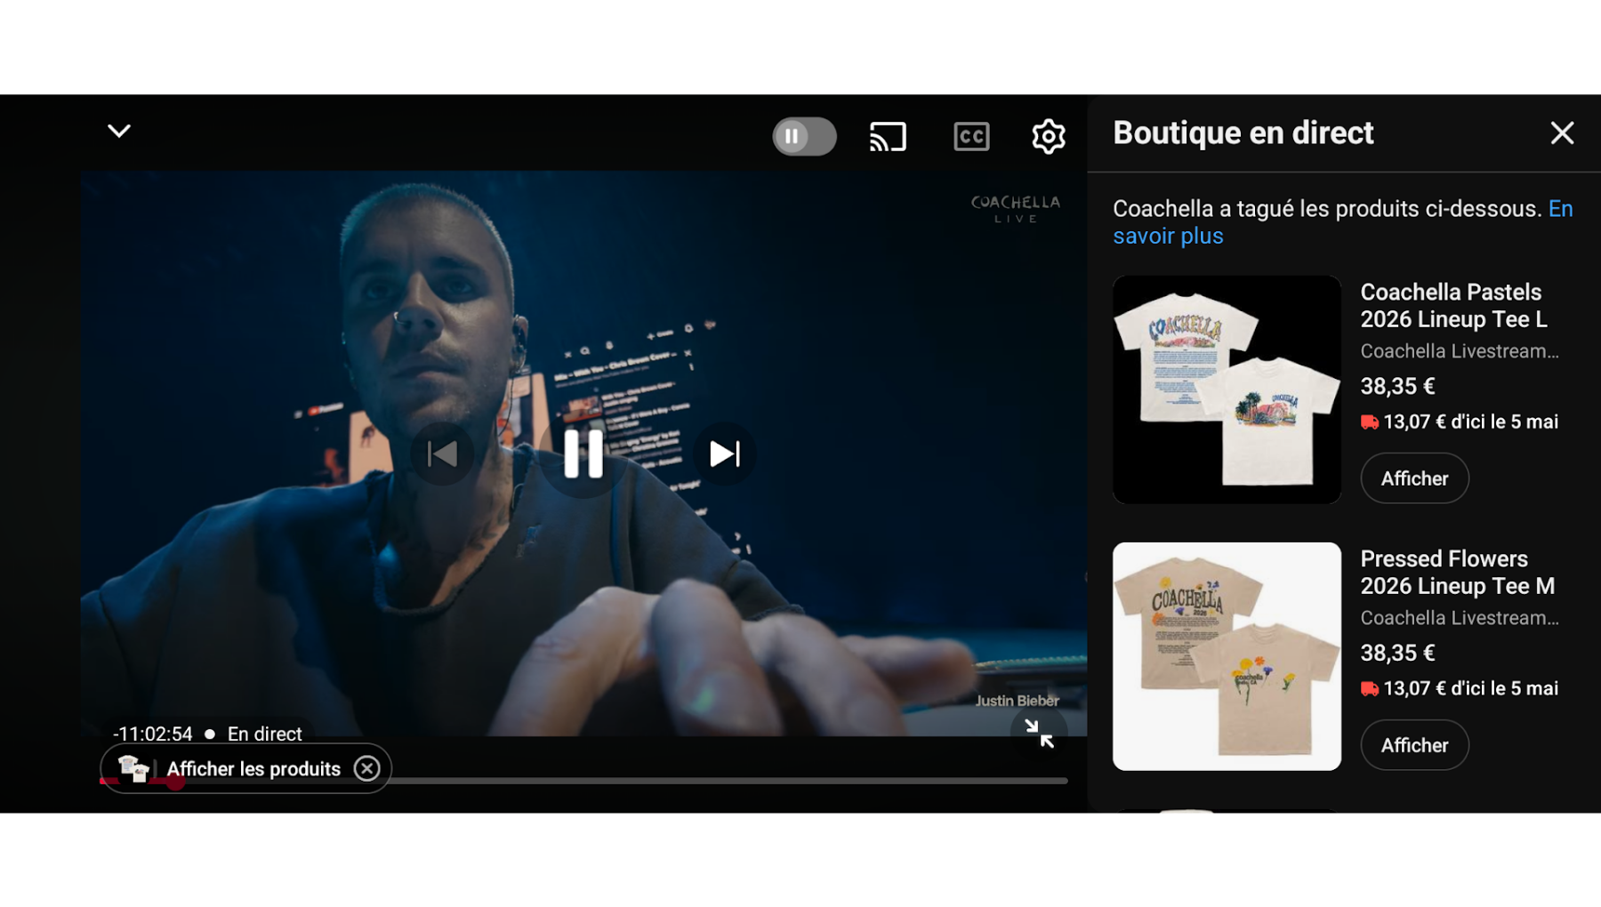This screenshot has height=907, width=1601.
Task: Click the Coachella Pastels seller name 'Coachella Livestream...'
Action: tap(1460, 351)
